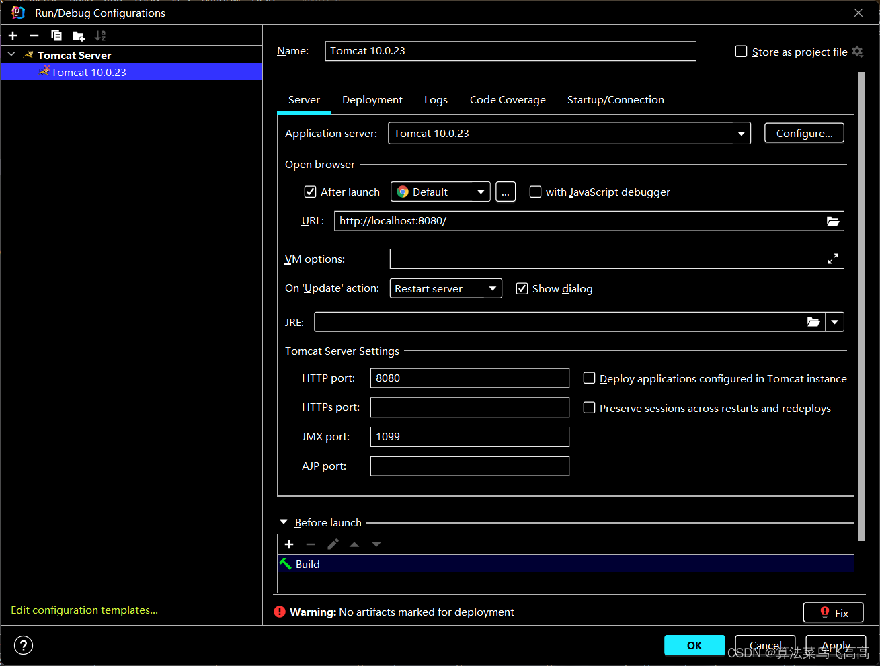Image resolution: width=880 pixels, height=666 pixels.
Task: Focus the Name input field
Action: point(510,51)
